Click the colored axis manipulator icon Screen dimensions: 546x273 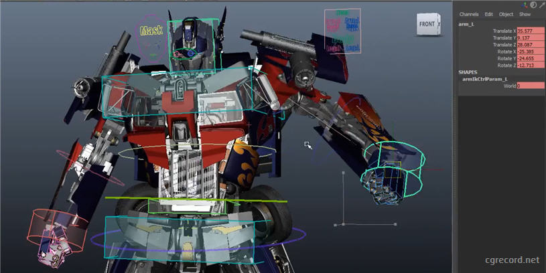click(x=525, y=5)
